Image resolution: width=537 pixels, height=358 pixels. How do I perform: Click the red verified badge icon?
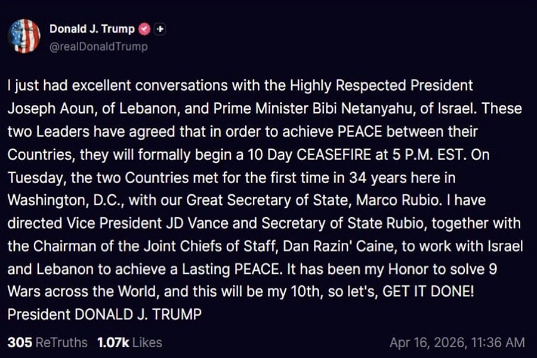144,29
